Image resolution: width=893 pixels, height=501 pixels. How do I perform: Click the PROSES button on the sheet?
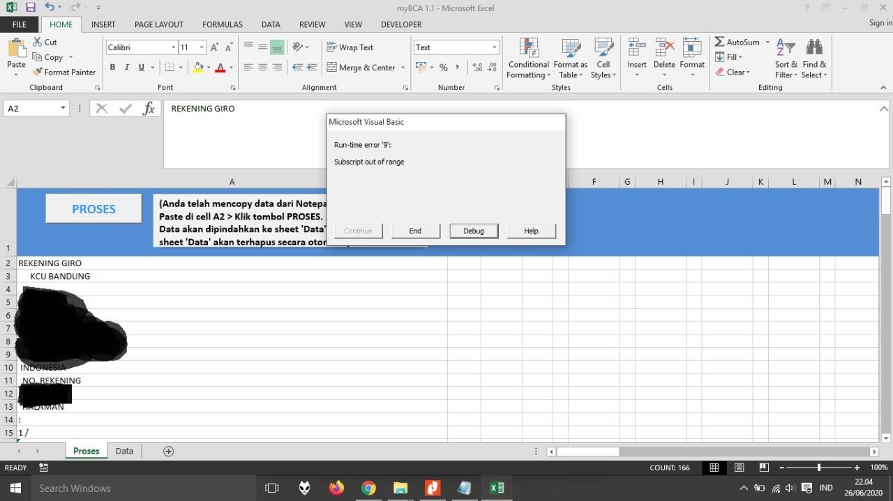click(93, 209)
